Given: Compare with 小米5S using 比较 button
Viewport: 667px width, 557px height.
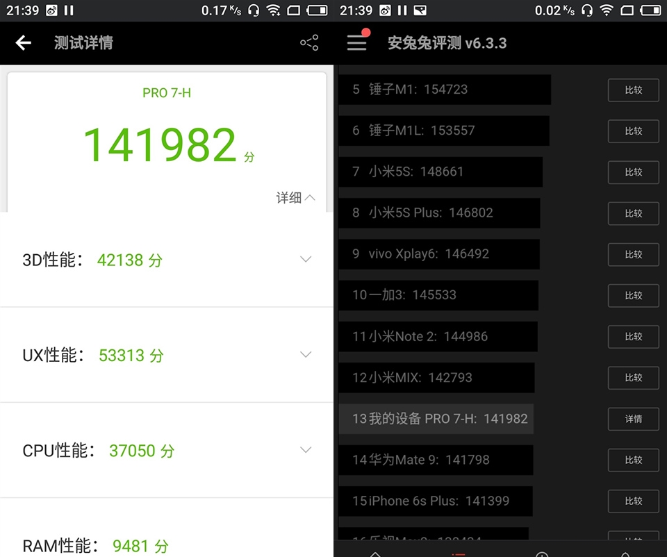Looking at the screenshot, I should (634, 172).
